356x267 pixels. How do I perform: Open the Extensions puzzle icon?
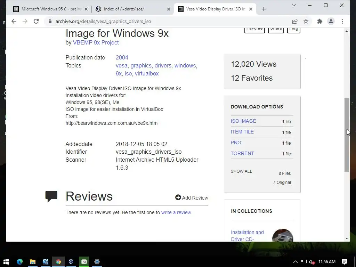320,21
